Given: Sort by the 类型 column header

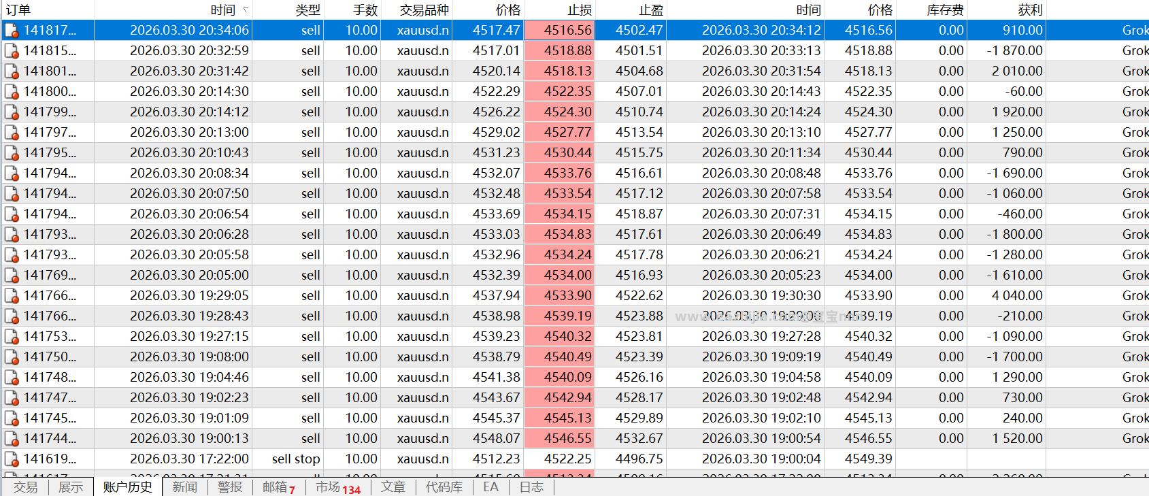Looking at the screenshot, I should [x=288, y=10].
